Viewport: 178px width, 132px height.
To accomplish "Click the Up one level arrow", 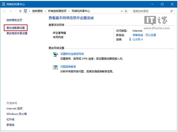I will pos(20,11).
